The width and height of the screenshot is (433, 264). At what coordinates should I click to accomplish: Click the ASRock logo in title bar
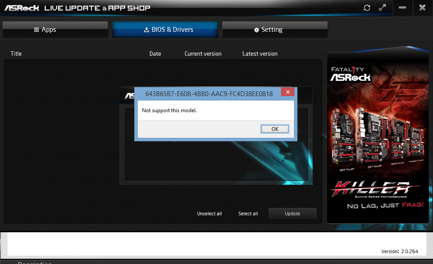pos(22,8)
